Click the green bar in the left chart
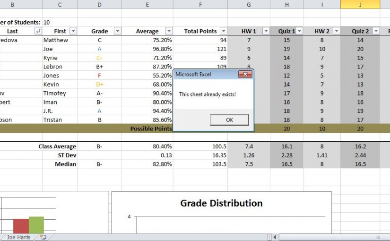This screenshot has height=241, width=390. [36, 225]
